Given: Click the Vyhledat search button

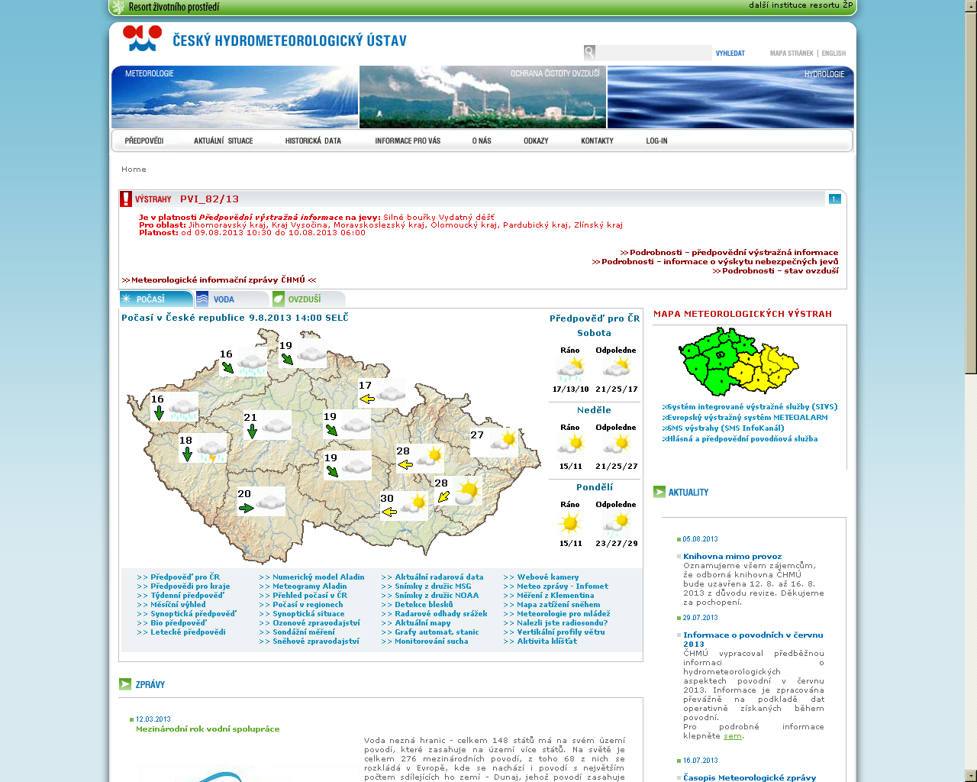Looking at the screenshot, I should (x=730, y=53).
